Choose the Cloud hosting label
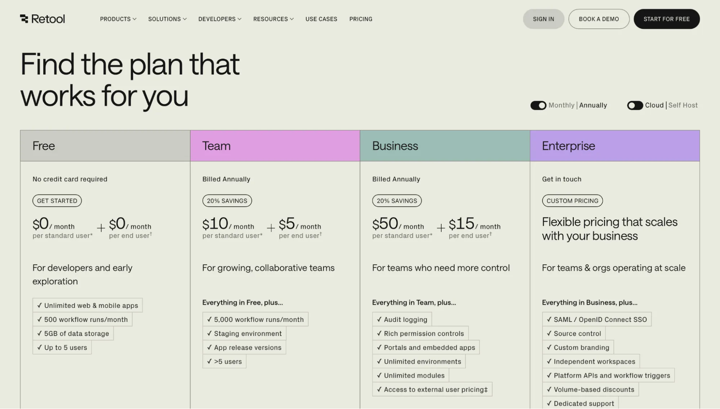 pyautogui.click(x=654, y=105)
